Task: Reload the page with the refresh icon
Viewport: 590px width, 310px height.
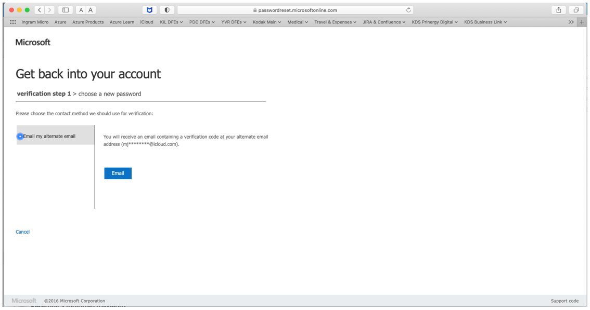Action: [408, 10]
